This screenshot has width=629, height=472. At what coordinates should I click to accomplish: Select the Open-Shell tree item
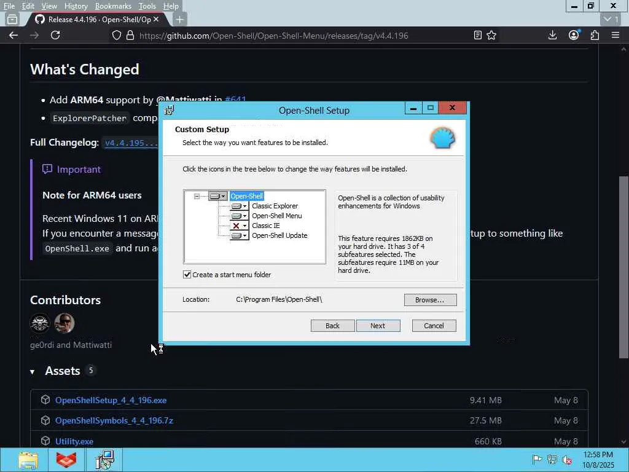tap(247, 196)
